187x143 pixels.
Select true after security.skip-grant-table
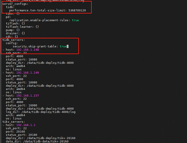[x=63, y=46]
